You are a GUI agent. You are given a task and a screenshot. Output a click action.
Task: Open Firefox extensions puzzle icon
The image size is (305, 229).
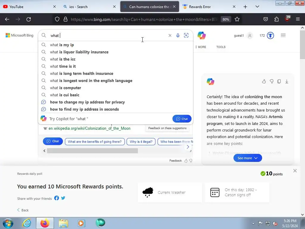tap(276, 19)
